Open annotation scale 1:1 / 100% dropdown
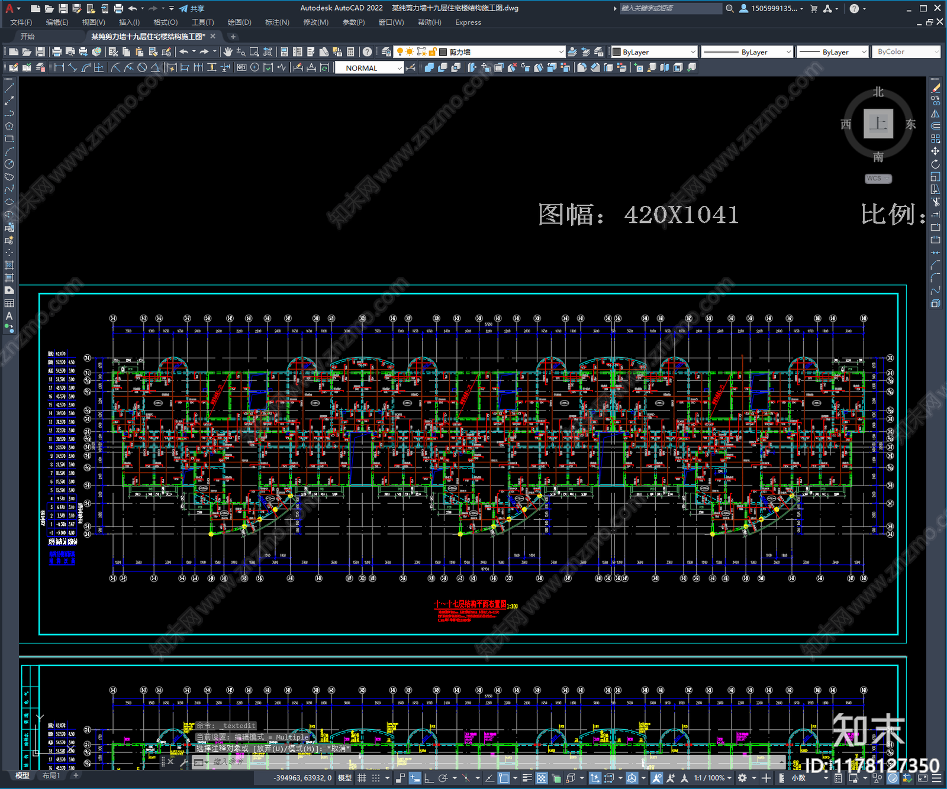The image size is (947, 789). [x=713, y=778]
